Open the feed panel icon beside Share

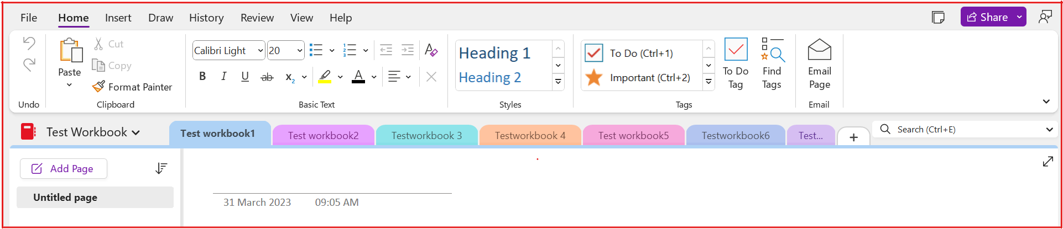pos(938,17)
